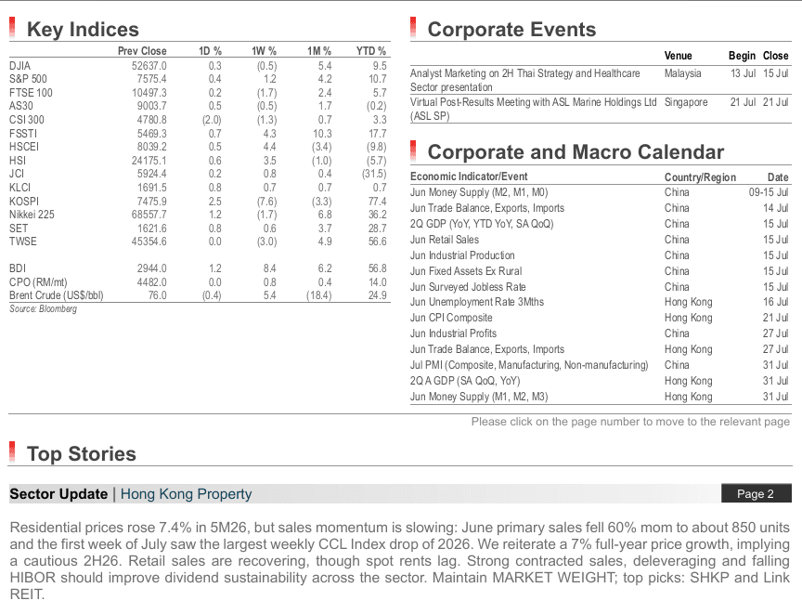Select the Prev Close column header
The height and width of the screenshot is (614, 802).
click(x=142, y=51)
